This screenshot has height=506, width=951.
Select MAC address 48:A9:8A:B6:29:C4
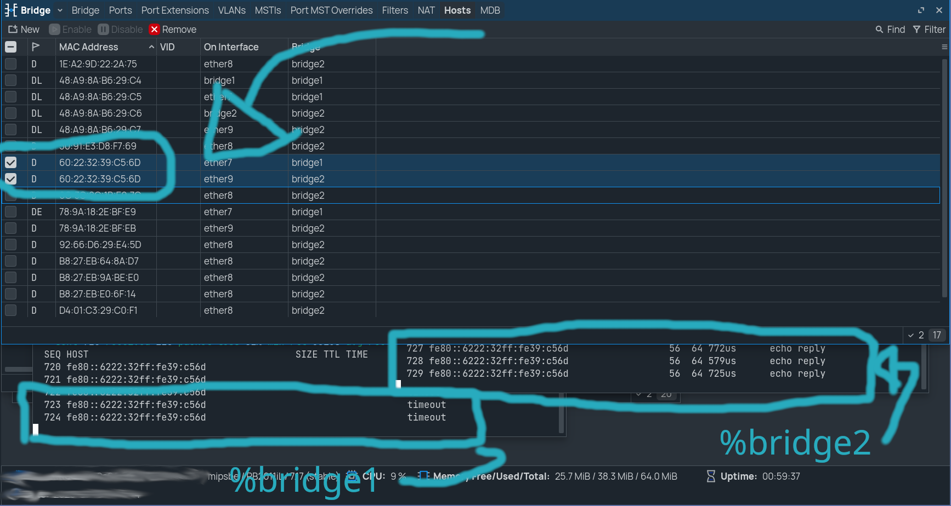tap(100, 81)
